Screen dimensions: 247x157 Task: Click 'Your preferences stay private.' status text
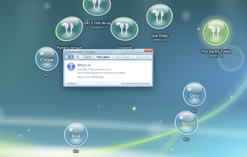[135, 84]
